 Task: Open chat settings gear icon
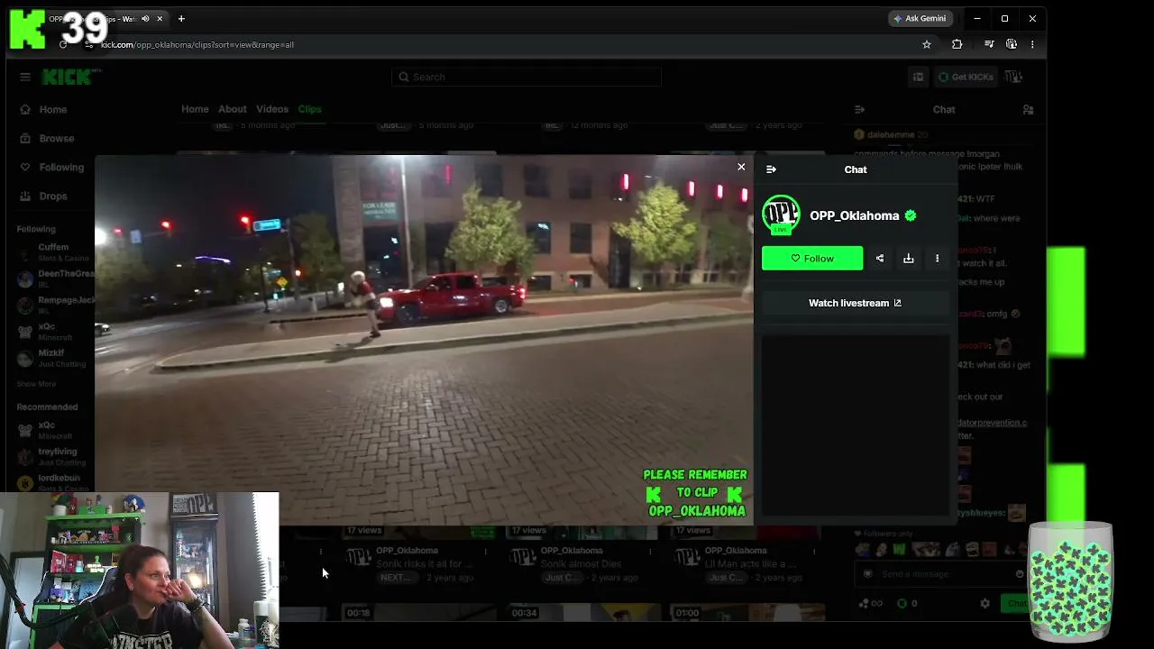click(985, 604)
